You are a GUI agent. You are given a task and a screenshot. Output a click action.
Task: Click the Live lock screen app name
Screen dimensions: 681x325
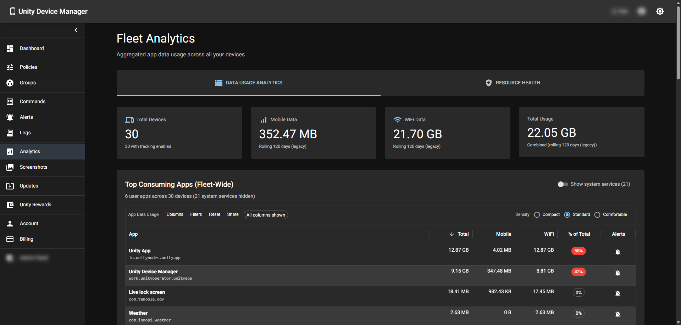point(147,292)
